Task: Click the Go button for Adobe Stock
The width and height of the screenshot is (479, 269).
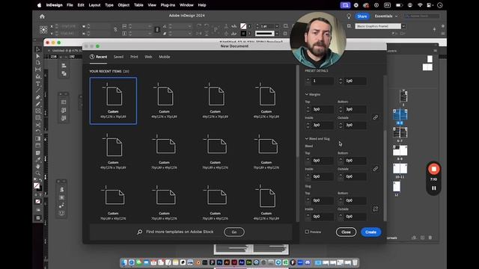Action: coord(234,232)
